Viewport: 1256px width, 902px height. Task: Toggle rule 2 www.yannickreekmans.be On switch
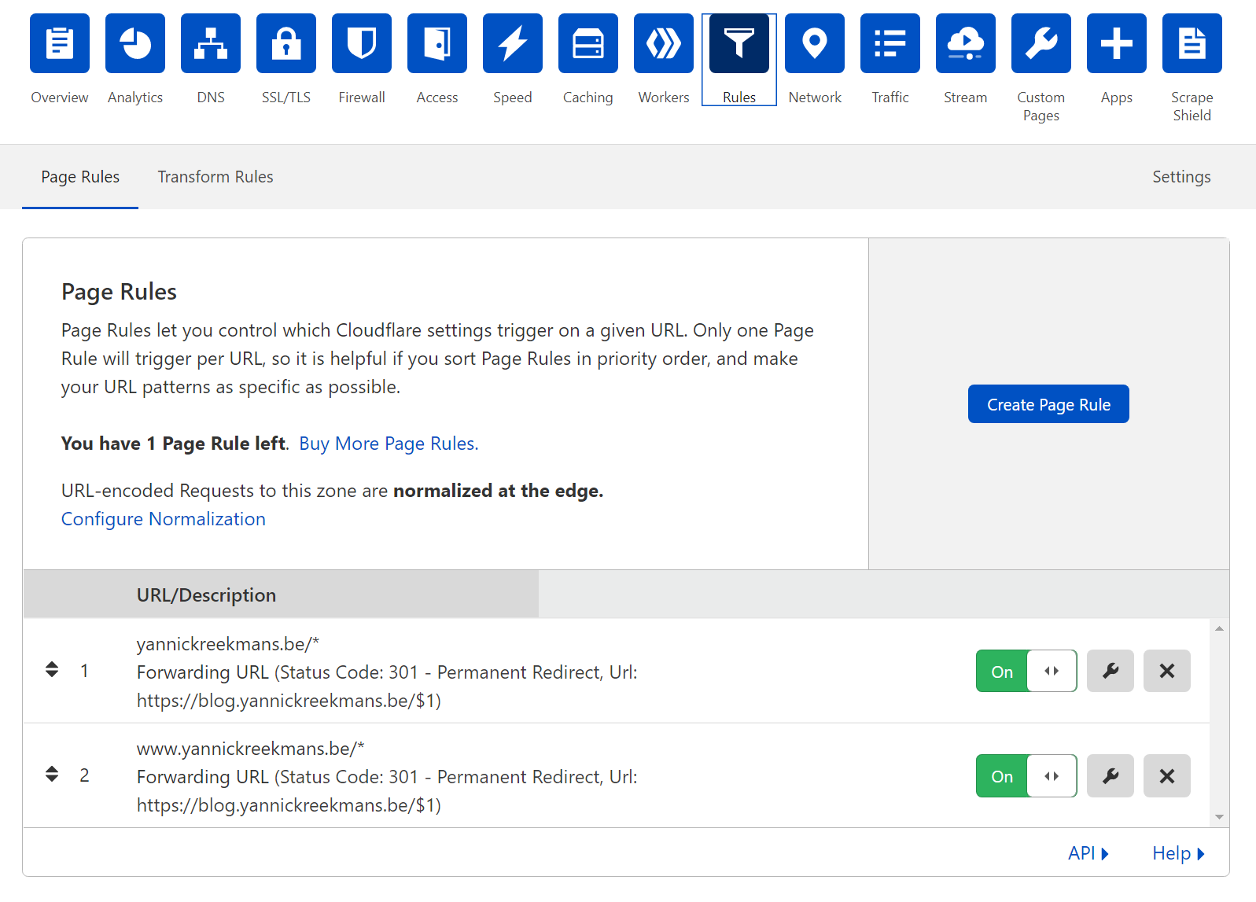coord(1026,775)
